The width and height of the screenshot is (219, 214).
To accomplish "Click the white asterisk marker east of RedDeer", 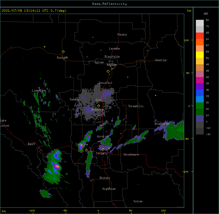I will pos(128,77).
